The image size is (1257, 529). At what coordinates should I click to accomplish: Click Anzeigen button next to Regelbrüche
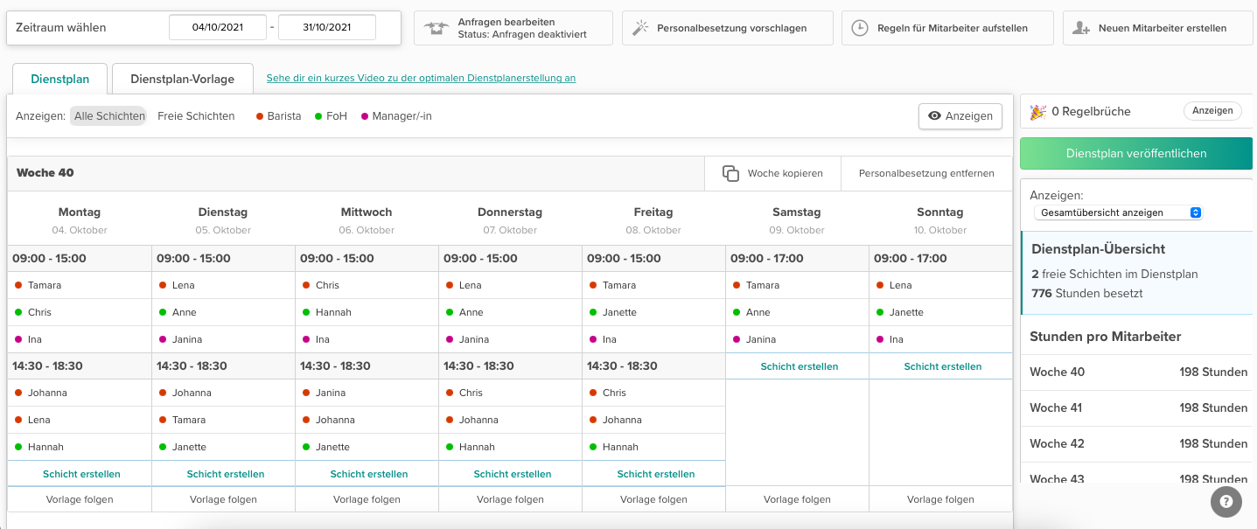(x=1212, y=111)
